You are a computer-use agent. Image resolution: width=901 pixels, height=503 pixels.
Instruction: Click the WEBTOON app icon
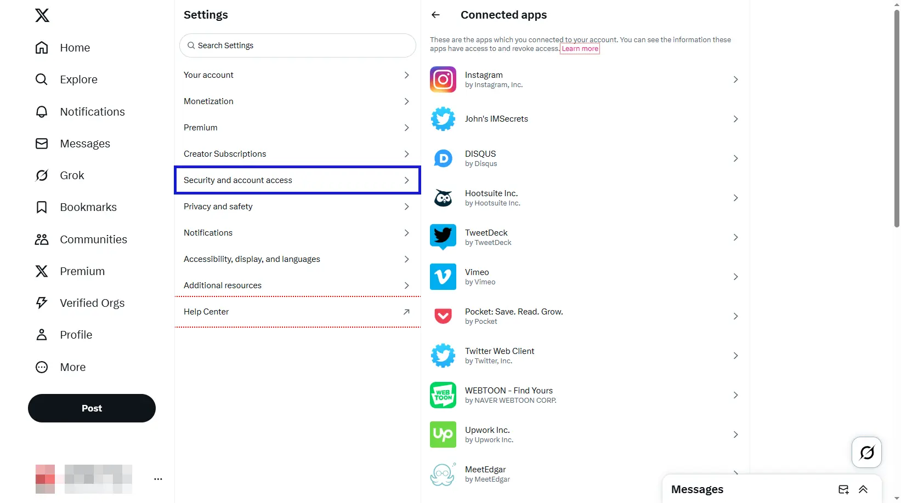(x=443, y=395)
